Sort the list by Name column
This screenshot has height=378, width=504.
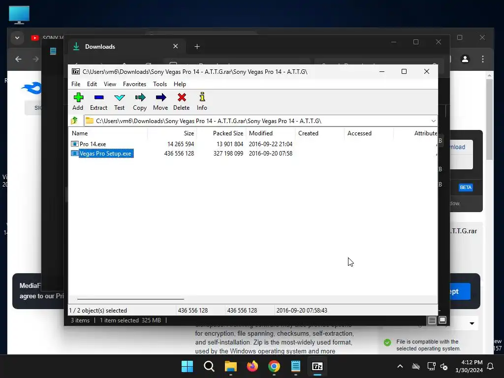(108, 133)
